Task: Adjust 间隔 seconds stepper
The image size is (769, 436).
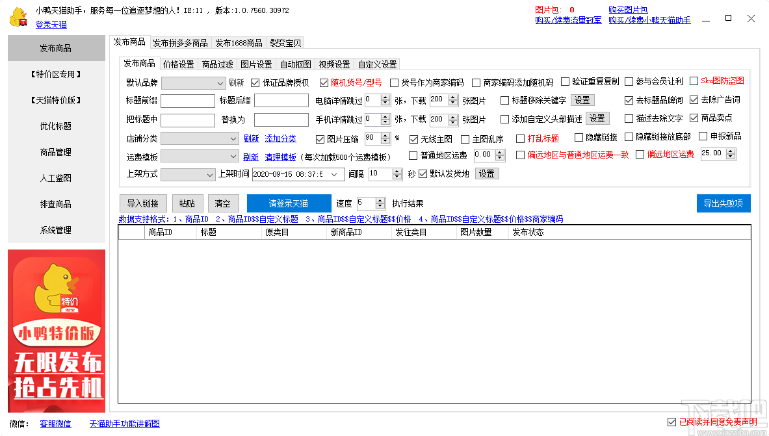Action: 397,174
